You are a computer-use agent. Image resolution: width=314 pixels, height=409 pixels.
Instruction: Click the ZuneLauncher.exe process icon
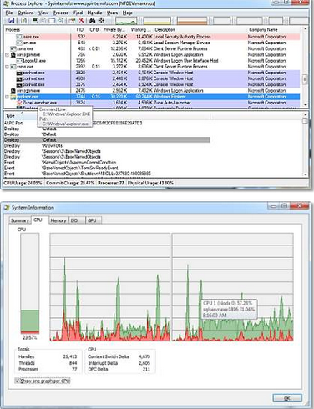(x=19, y=103)
